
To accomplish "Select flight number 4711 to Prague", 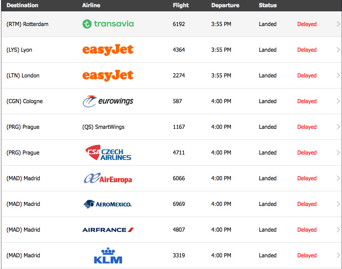I will [x=179, y=152].
